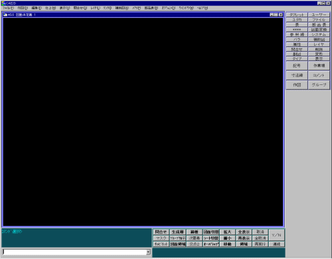
Task: Click the 移動 pan button
Action: (x=227, y=244)
